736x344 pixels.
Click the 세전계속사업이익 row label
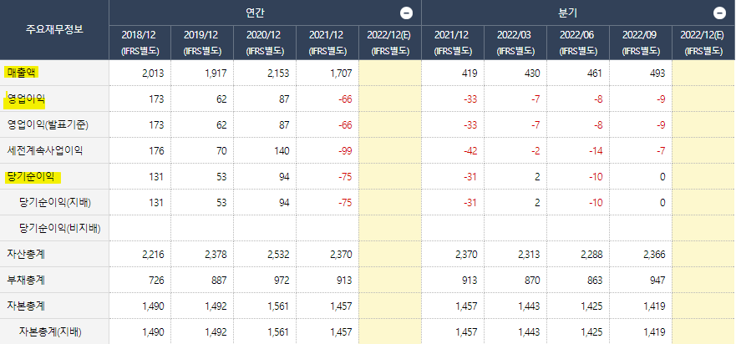(44, 150)
